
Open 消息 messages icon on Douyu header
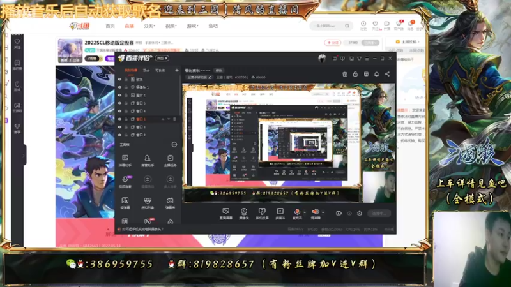(x=410, y=26)
